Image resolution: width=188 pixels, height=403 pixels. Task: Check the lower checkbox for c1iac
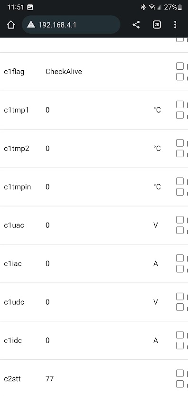(180, 269)
